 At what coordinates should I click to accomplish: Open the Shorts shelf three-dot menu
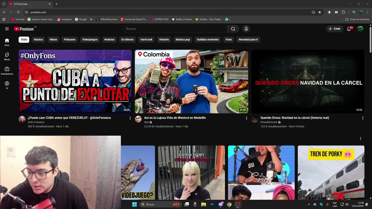[x=360, y=139]
